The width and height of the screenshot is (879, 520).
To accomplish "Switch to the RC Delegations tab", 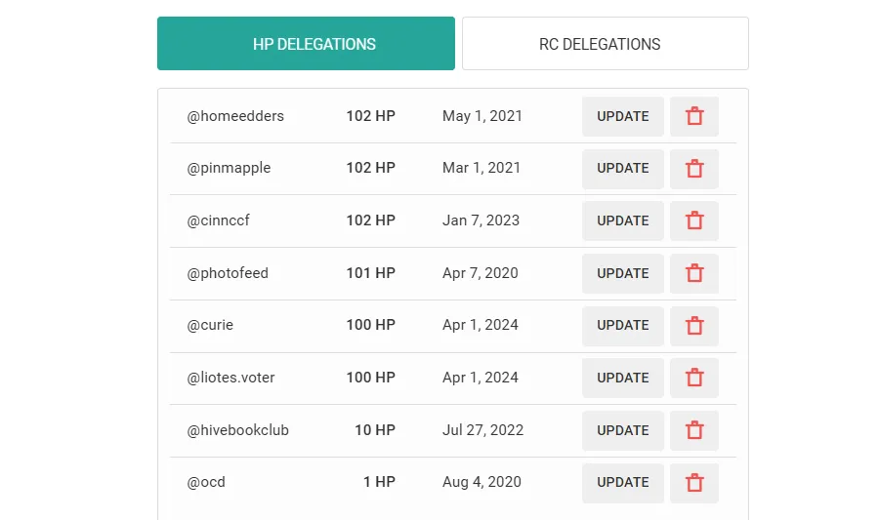I will pos(605,44).
